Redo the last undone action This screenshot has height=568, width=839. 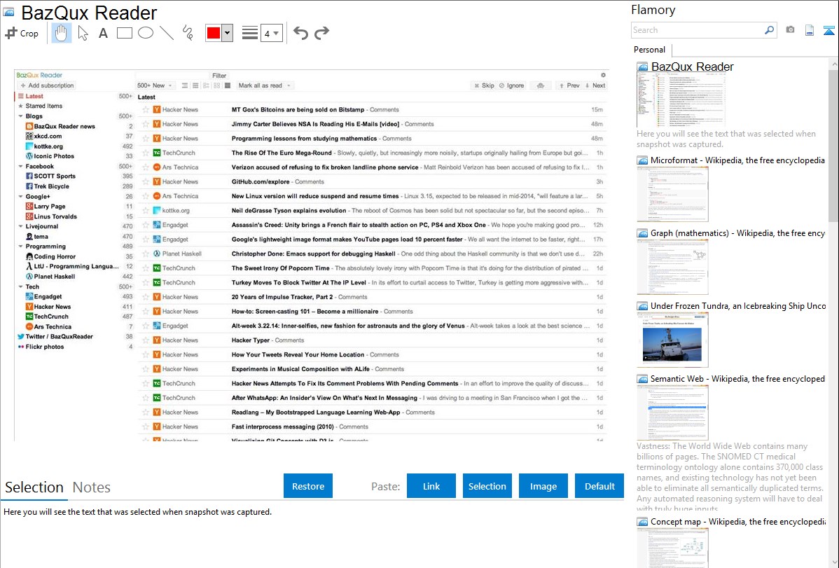pos(321,33)
